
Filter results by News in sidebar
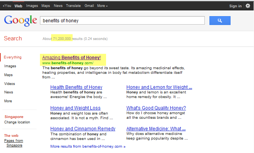click(x=8, y=92)
